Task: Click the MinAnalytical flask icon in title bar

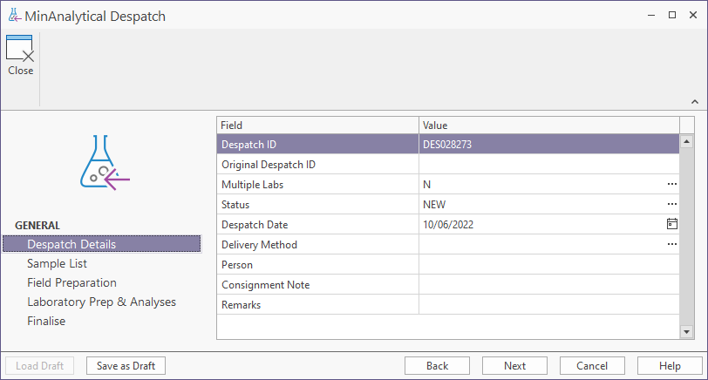Action: coord(14,16)
